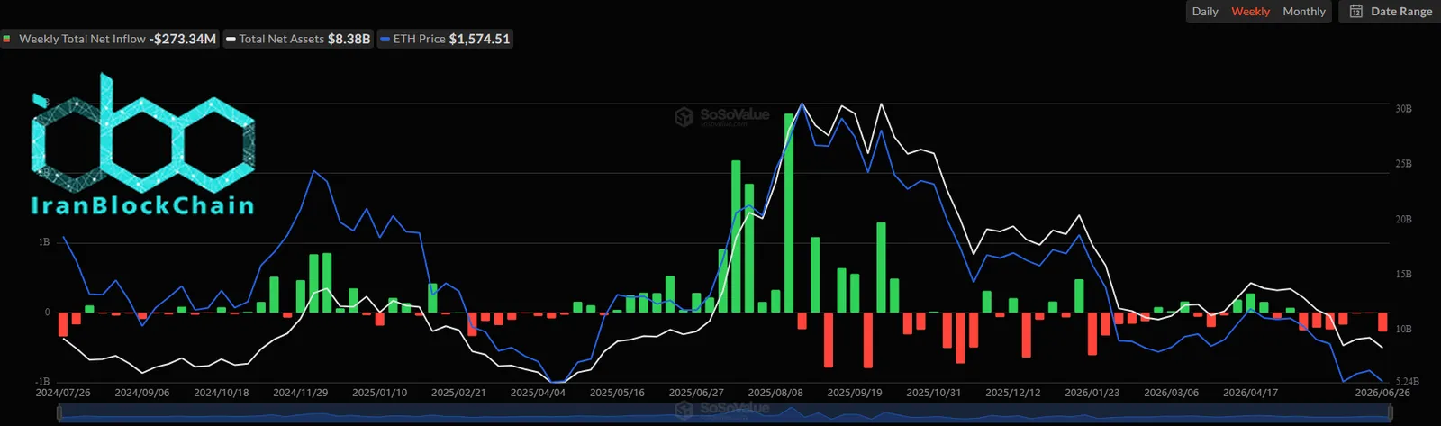
Task: Click the 2025/06/27 x-axis date label
Action: [x=697, y=393]
